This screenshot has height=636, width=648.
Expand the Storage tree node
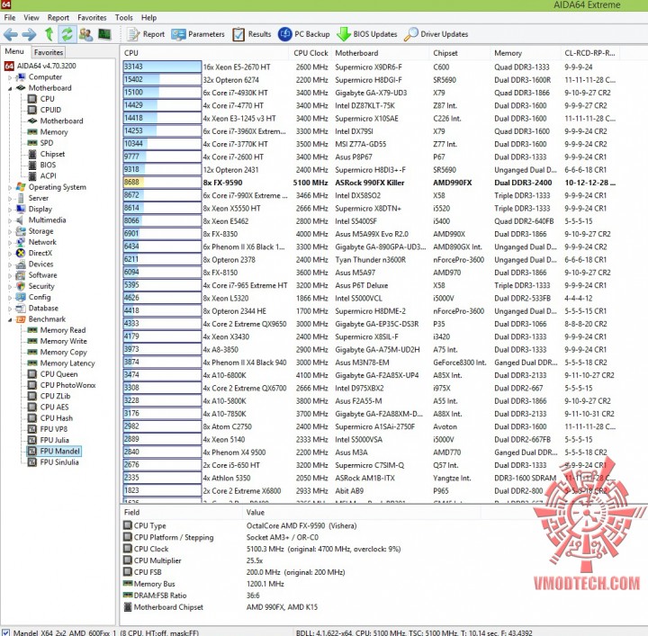[x=10, y=232]
